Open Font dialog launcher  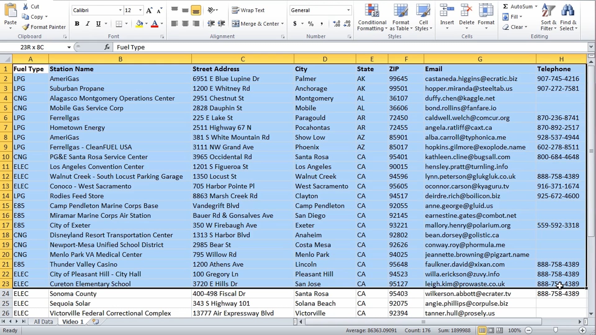point(162,37)
